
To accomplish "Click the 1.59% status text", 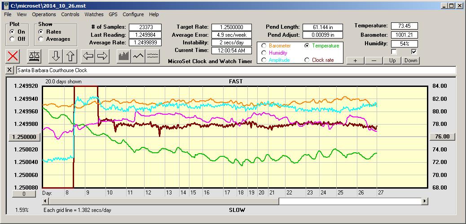I will (22, 210).
